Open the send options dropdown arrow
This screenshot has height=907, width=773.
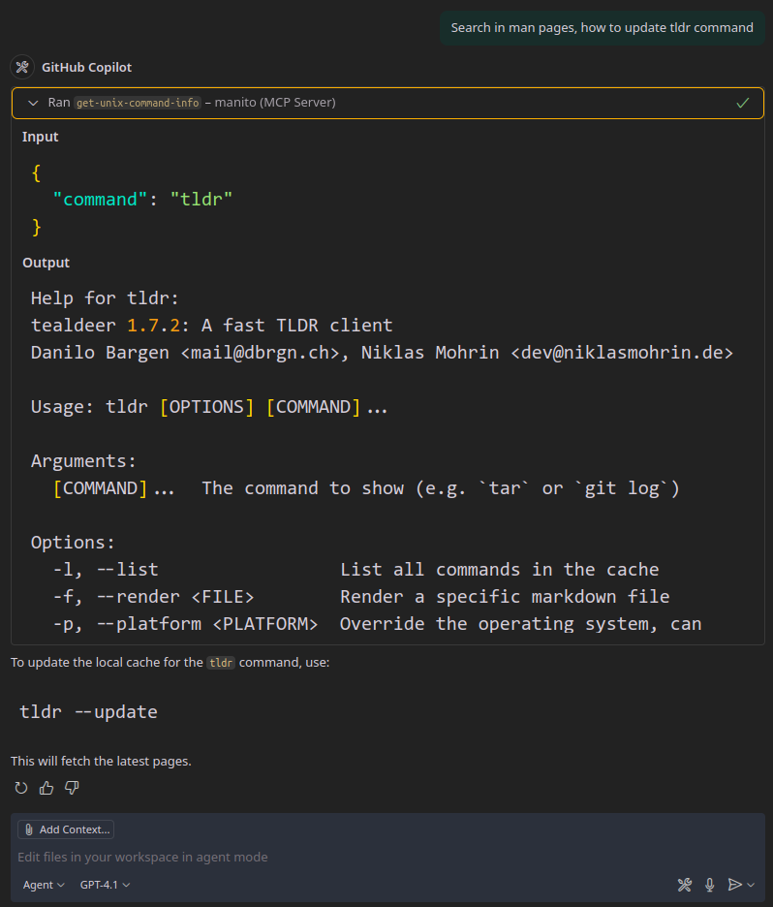[x=751, y=885]
